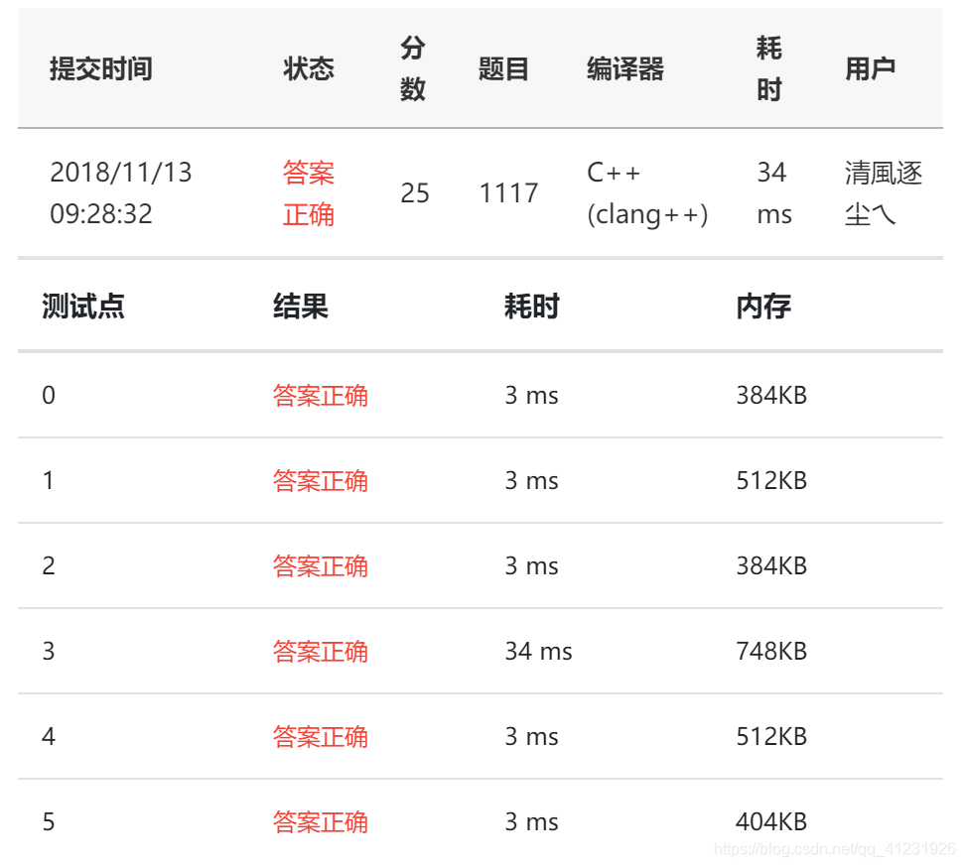Click the 用户 column header
The height and width of the screenshot is (867, 965).
870,68
